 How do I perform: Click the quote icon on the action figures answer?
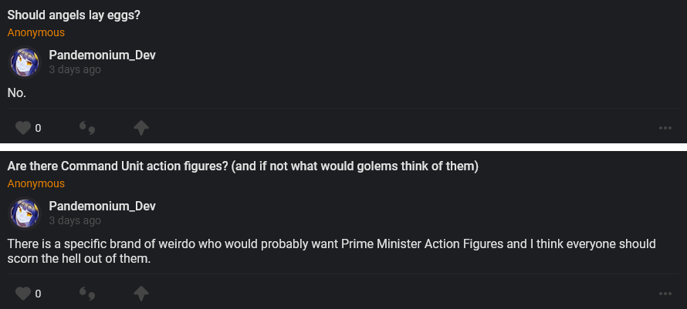click(87, 294)
